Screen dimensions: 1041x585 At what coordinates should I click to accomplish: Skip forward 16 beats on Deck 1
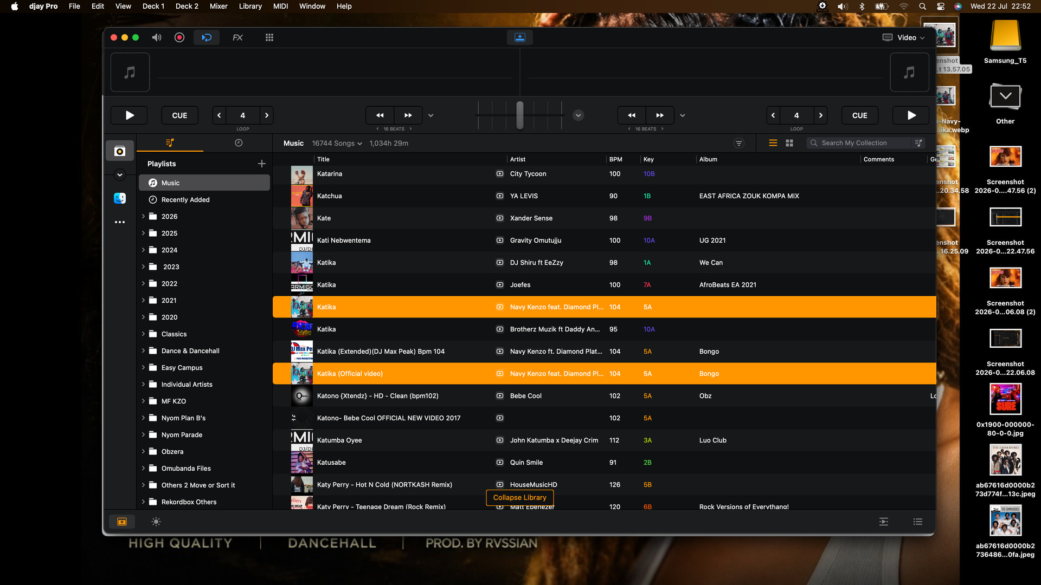pyautogui.click(x=408, y=115)
